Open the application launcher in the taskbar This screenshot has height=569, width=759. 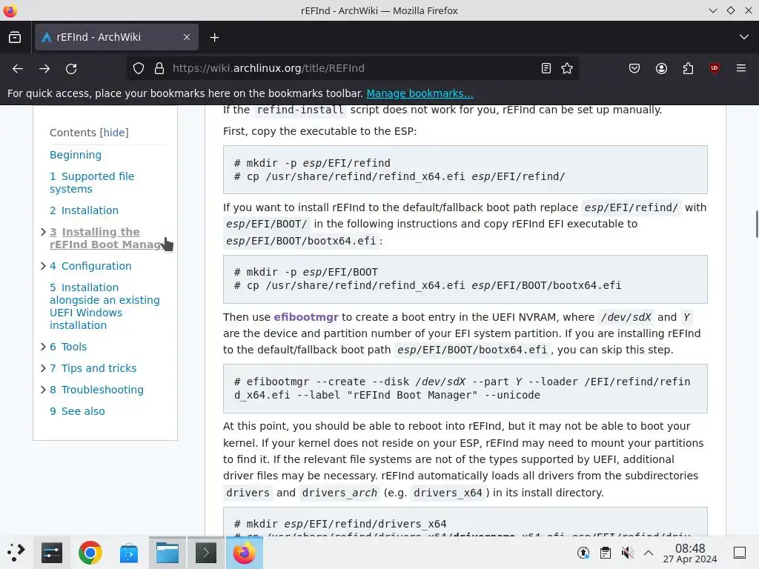tap(16, 552)
